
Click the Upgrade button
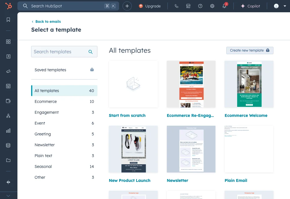tap(150, 6)
